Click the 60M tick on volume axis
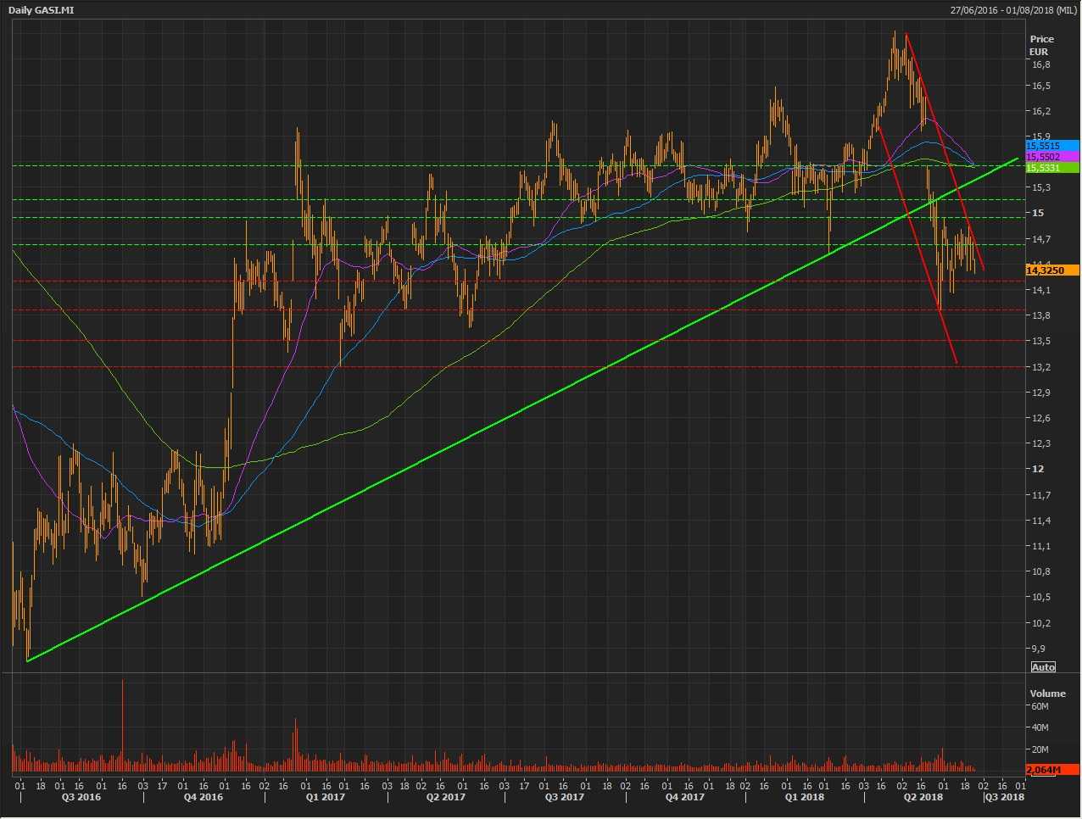This screenshot has width=1082, height=819. (1040, 706)
